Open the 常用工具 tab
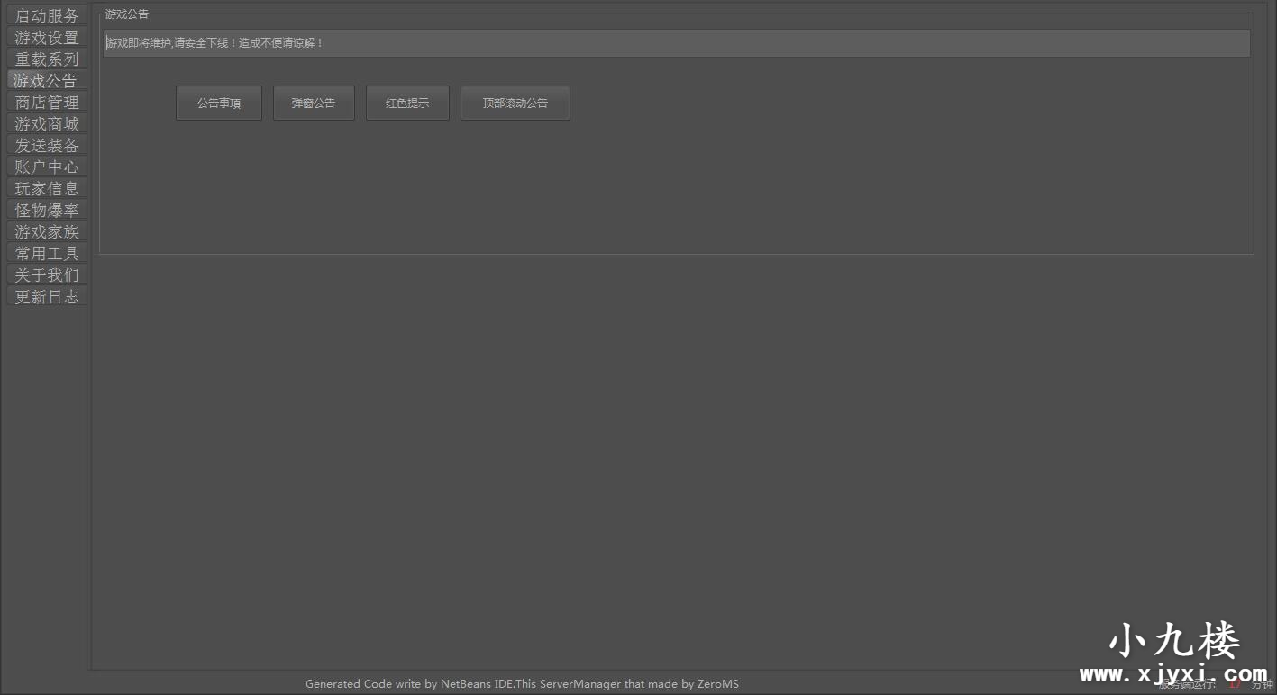Screen dimensions: 1277x695 pos(47,253)
